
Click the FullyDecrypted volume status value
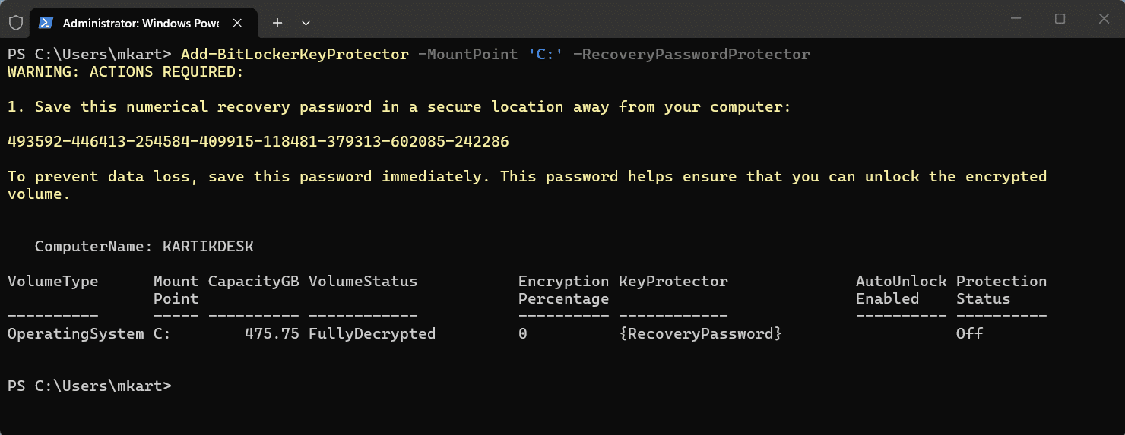pyautogui.click(x=372, y=333)
